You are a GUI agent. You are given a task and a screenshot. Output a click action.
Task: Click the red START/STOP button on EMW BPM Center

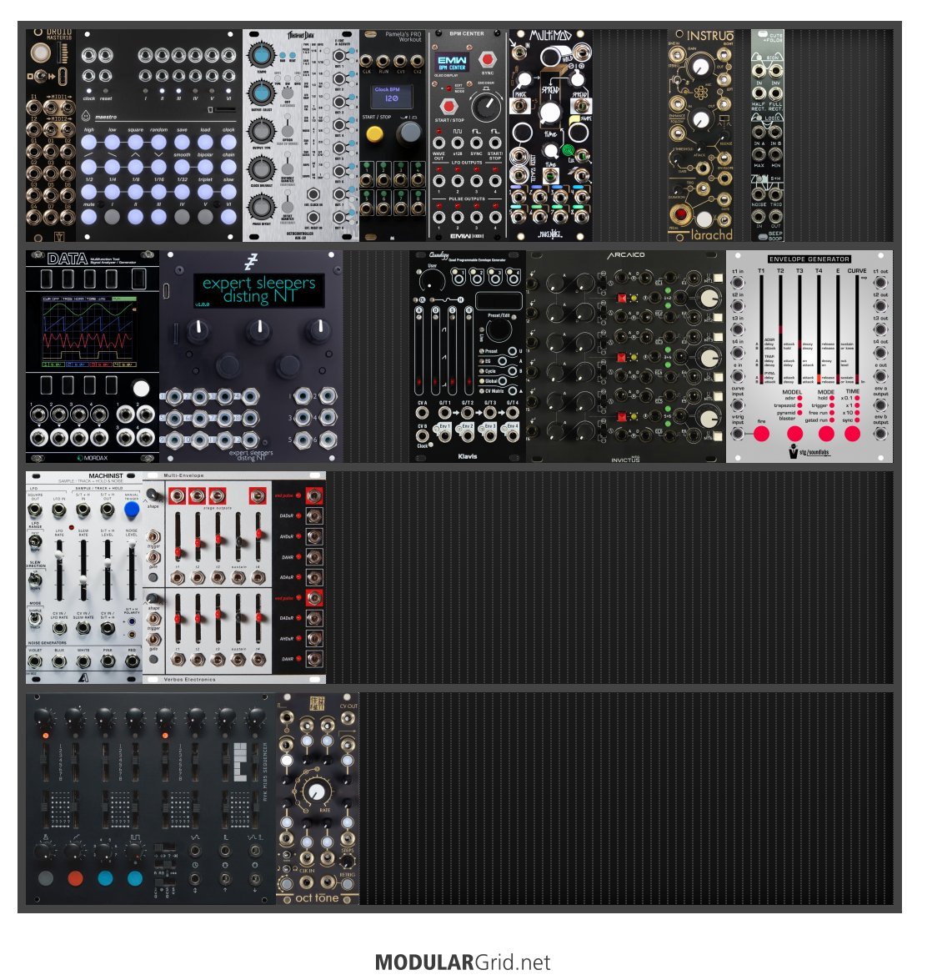[448, 106]
